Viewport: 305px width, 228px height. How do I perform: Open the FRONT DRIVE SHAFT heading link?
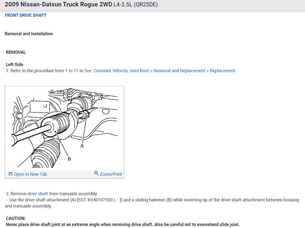[25, 15]
